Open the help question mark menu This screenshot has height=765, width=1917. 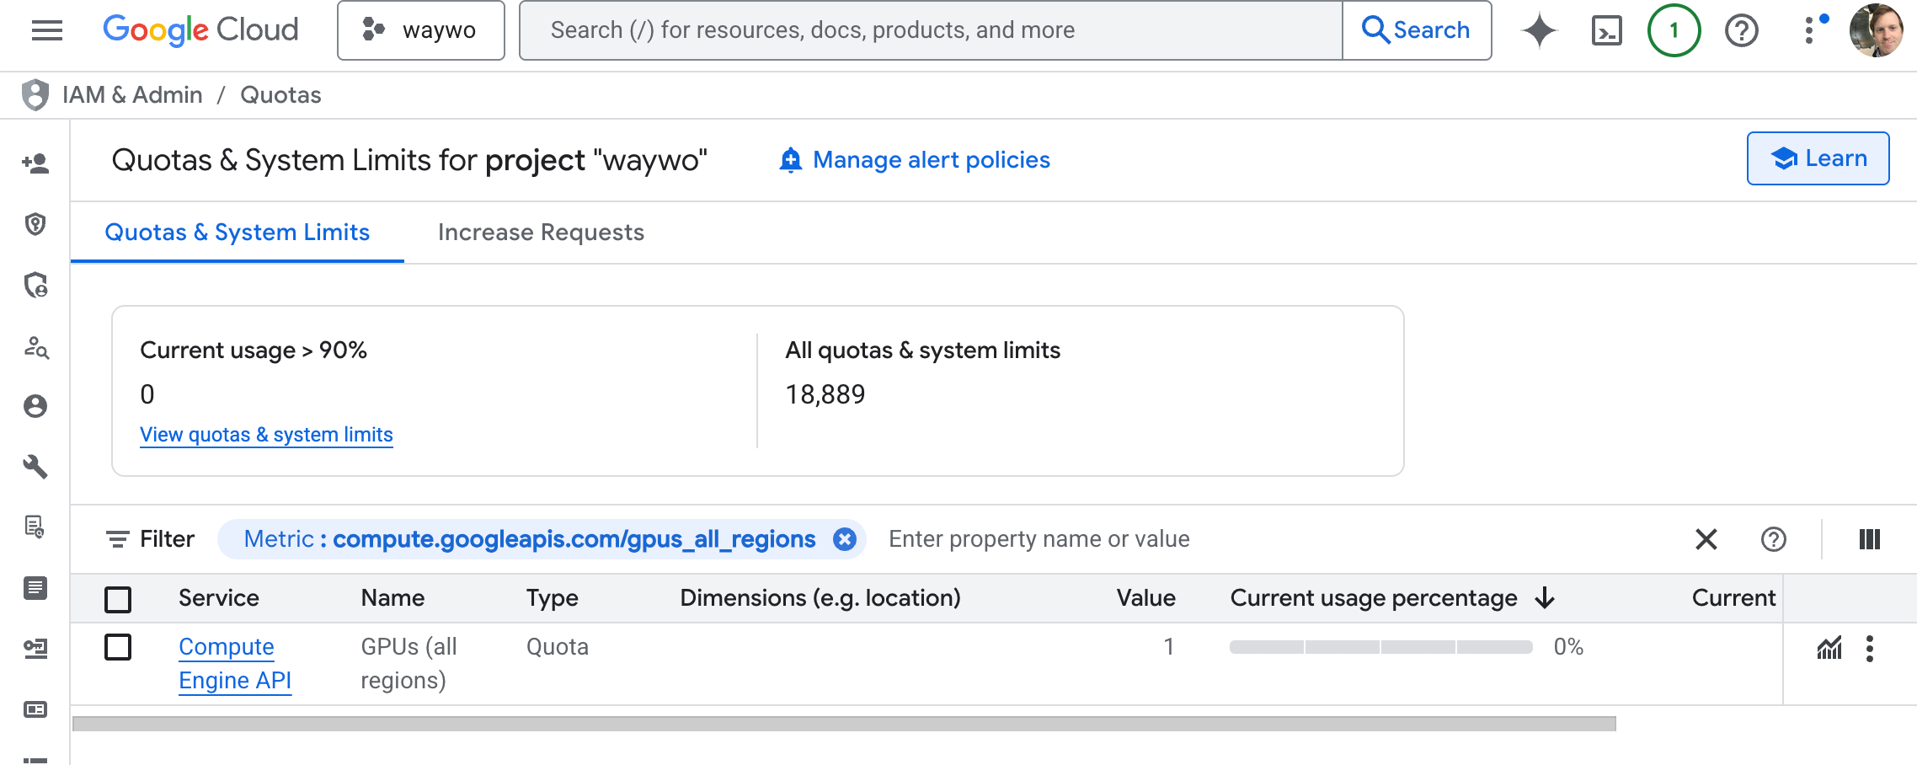coord(1741,31)
